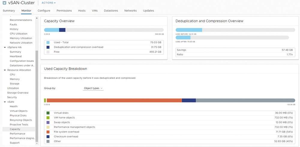Click the Free value 493.21 GB
The width and height of the screenshot is (300, 147).
tap(155, 52)
